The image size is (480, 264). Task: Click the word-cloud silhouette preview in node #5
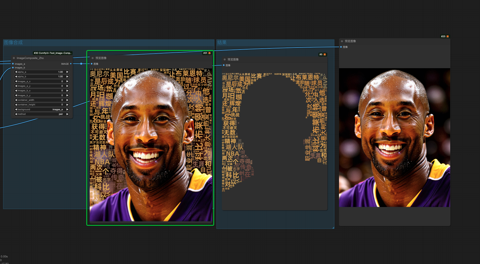pos(275,132)
